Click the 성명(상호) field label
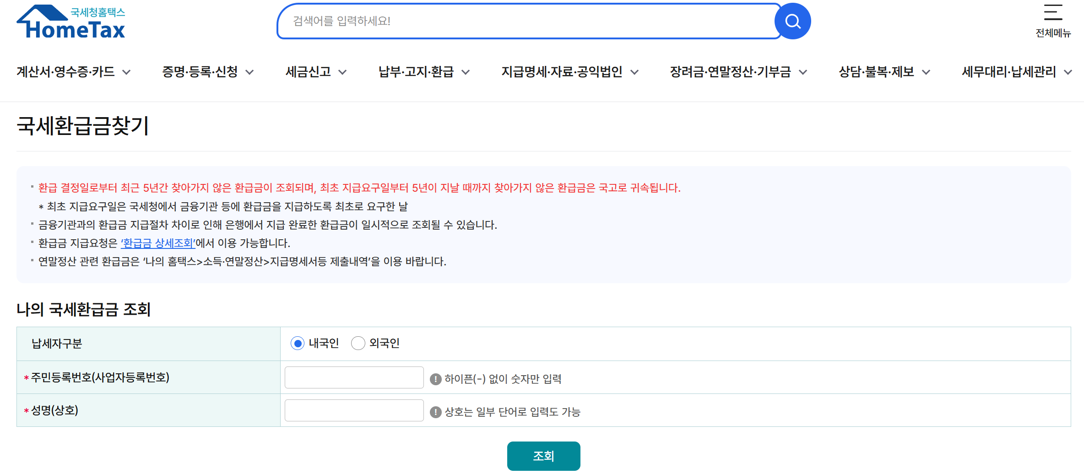This screenshot has width=1084, height=474. pos(54,410)
